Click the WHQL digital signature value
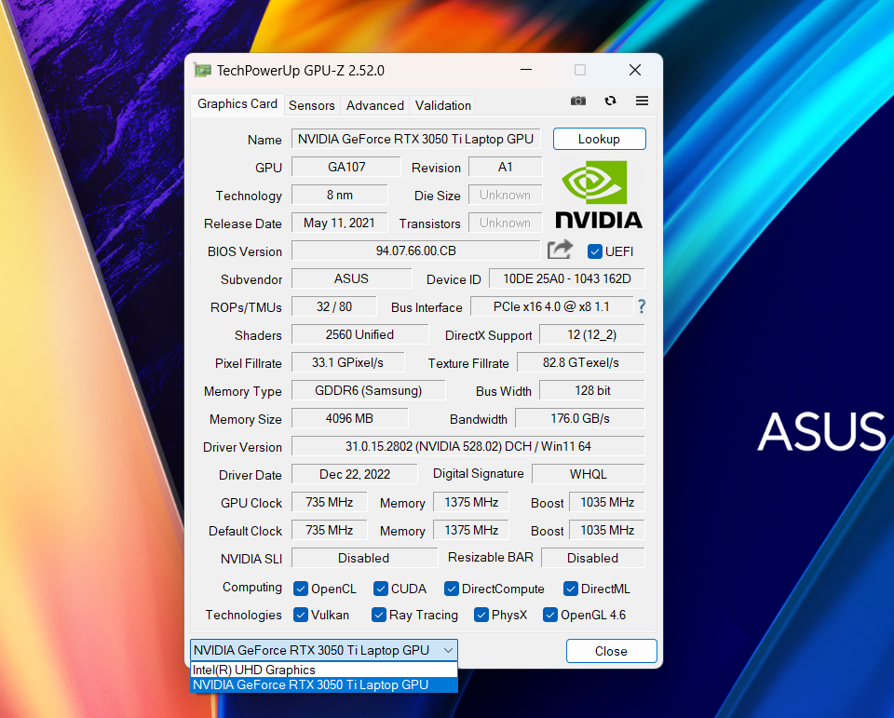Viewport: 894px width, 718px height. (588, 474)
